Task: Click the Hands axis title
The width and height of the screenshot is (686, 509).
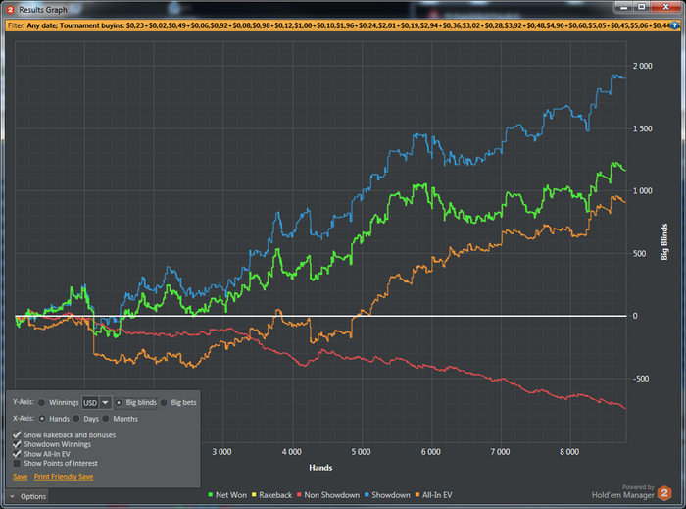Action: point(320,468)
